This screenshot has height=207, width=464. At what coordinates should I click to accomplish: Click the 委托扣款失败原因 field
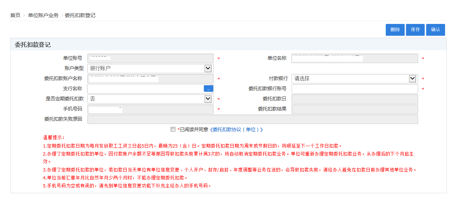click(x=253, y=119)
